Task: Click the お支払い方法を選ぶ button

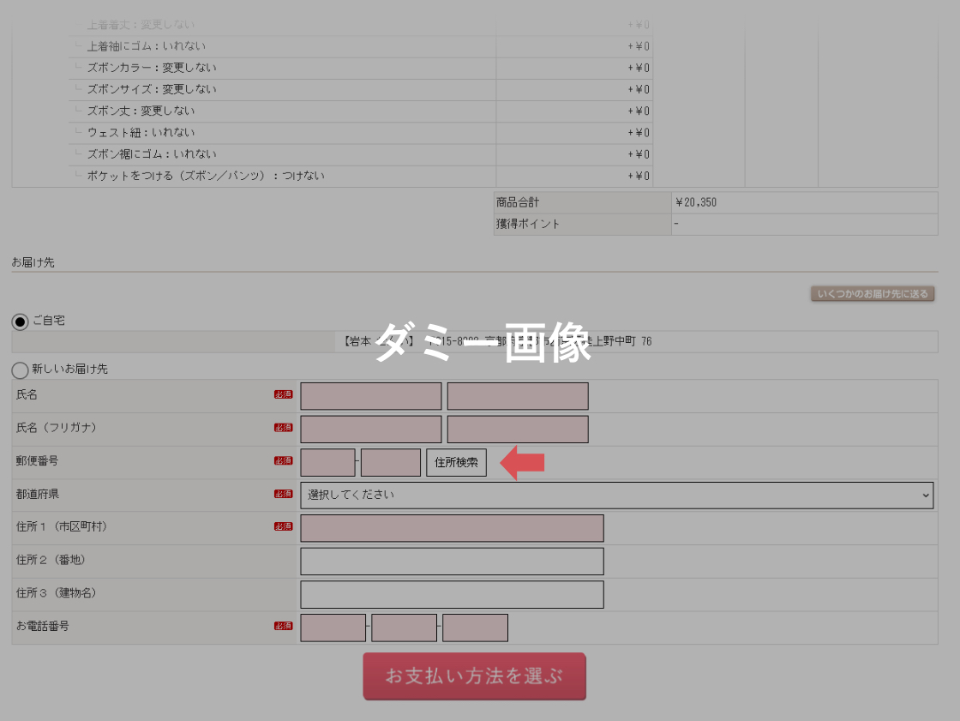Action: coord(474,676)
